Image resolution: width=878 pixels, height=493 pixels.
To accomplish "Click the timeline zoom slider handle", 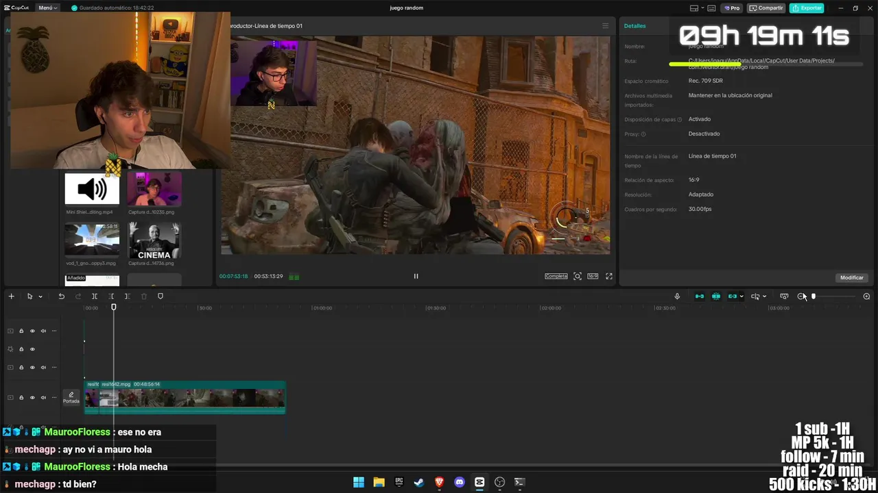I will (814, 296).
